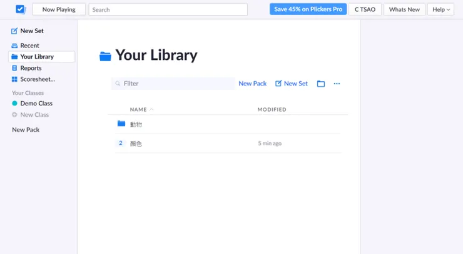463x254 pixels.
Task: Select Your Library in sidebar
Action: pos(42,57)
